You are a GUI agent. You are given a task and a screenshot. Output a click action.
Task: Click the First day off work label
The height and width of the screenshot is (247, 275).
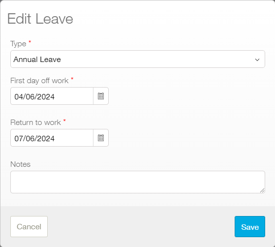pyautogui.click(x=39, y=81)
